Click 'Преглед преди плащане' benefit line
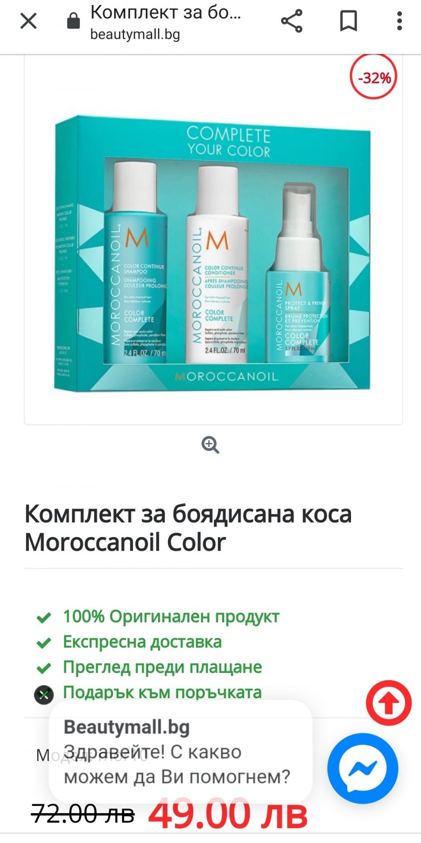421x843 pixels. 162,667
